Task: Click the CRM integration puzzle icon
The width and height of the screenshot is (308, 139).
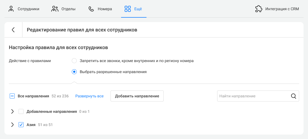Action: tap(259, 9)
